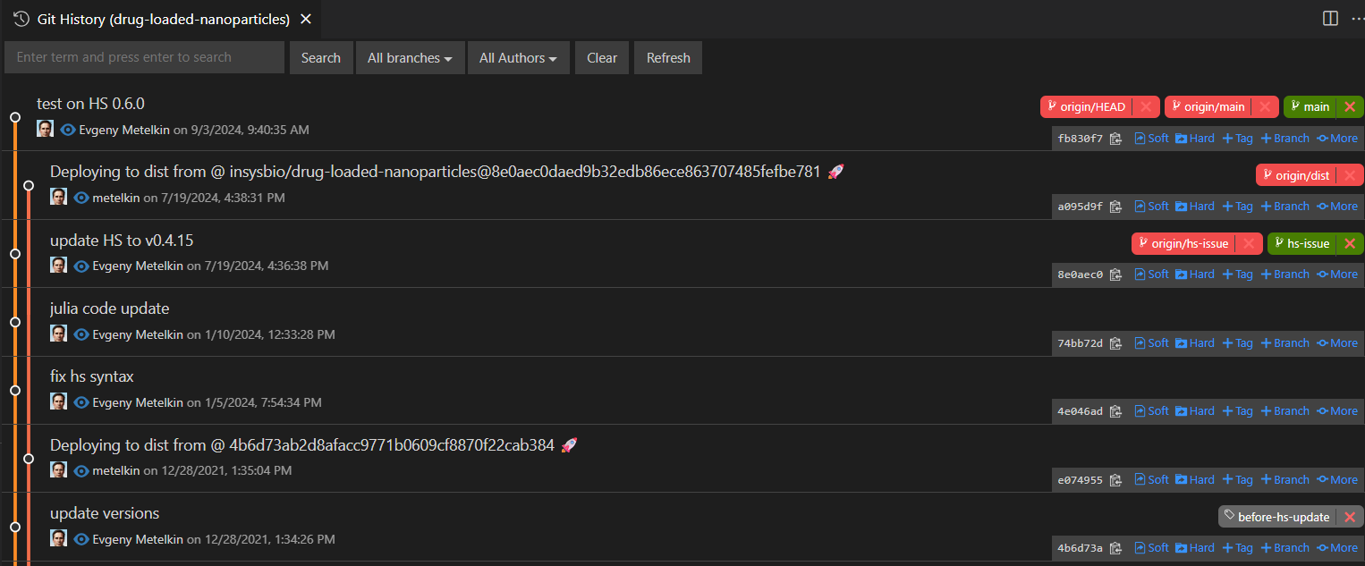Focus the search term input field
The image size is (1365, 566).
click(144, 57)
